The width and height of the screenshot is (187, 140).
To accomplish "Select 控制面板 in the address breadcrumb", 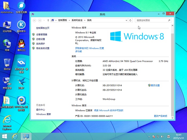I will tap(63, 20).
